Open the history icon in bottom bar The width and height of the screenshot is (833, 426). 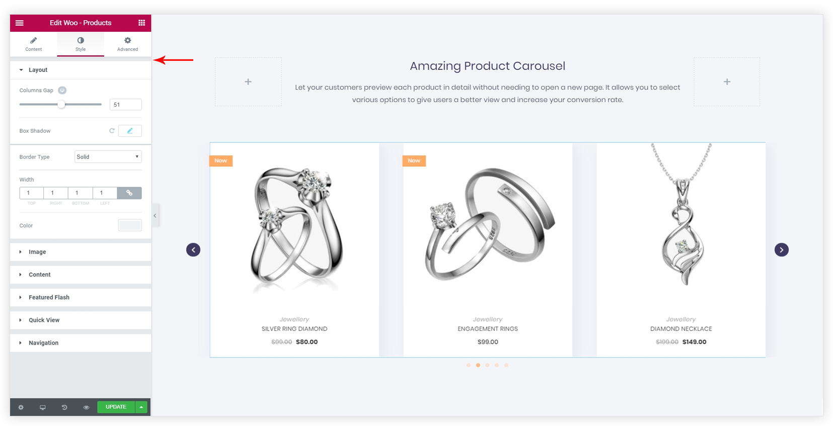(64, 407)
